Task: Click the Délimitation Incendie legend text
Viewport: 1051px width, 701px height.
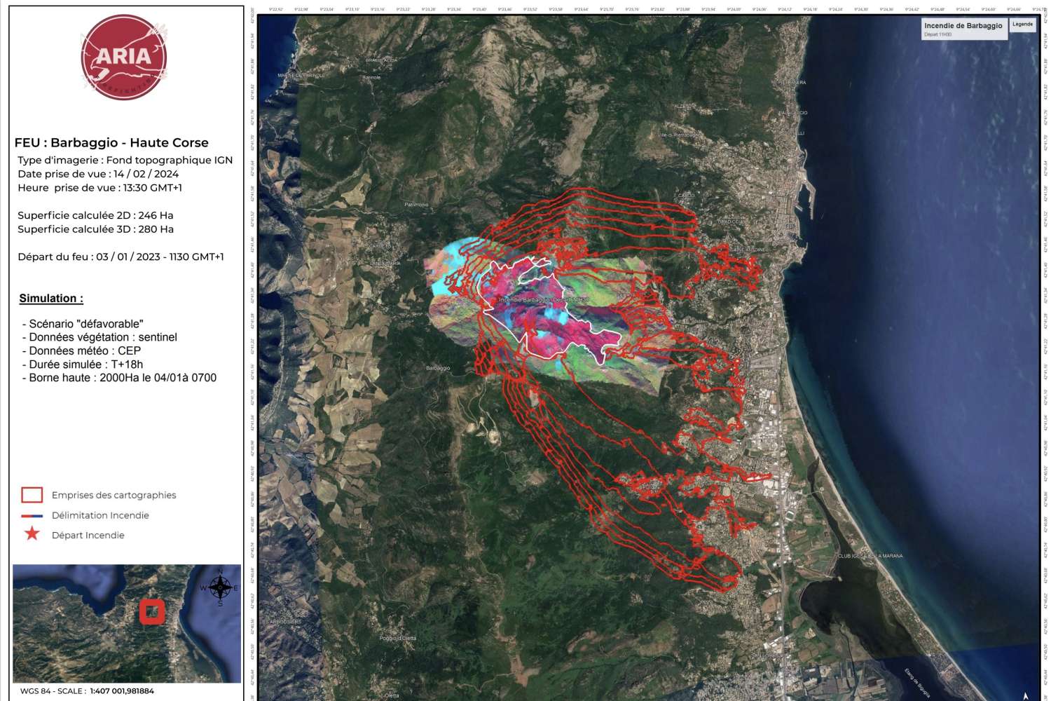Action: 100,515
